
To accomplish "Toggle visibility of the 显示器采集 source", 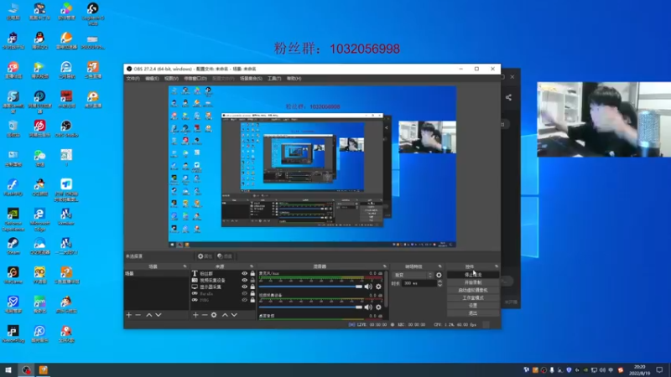I will (x=244, y=287).
